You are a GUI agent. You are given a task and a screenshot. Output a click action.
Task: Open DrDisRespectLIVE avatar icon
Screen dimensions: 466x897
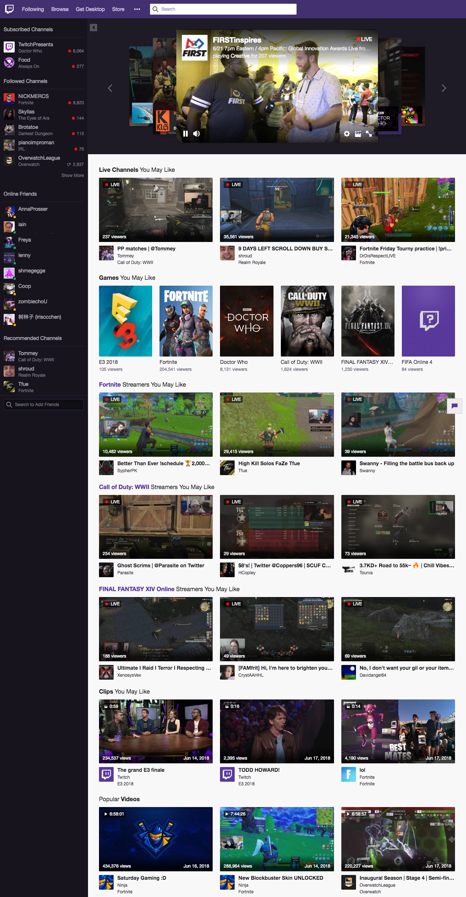point(349,253)
